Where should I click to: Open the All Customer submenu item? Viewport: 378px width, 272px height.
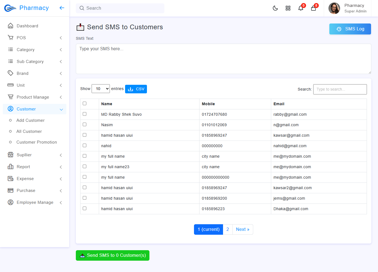29,131
